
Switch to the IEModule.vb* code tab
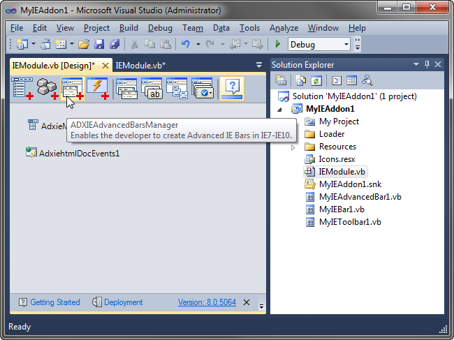coord(140,66)
